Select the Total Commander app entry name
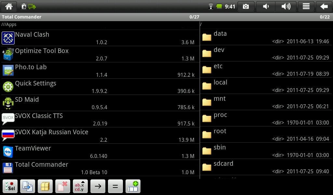This screenshot has width=333, height=195. coord(41,164)
